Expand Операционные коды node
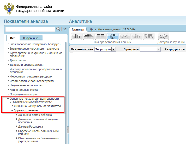This screenshot has height=144, width=186. (8, 94)
